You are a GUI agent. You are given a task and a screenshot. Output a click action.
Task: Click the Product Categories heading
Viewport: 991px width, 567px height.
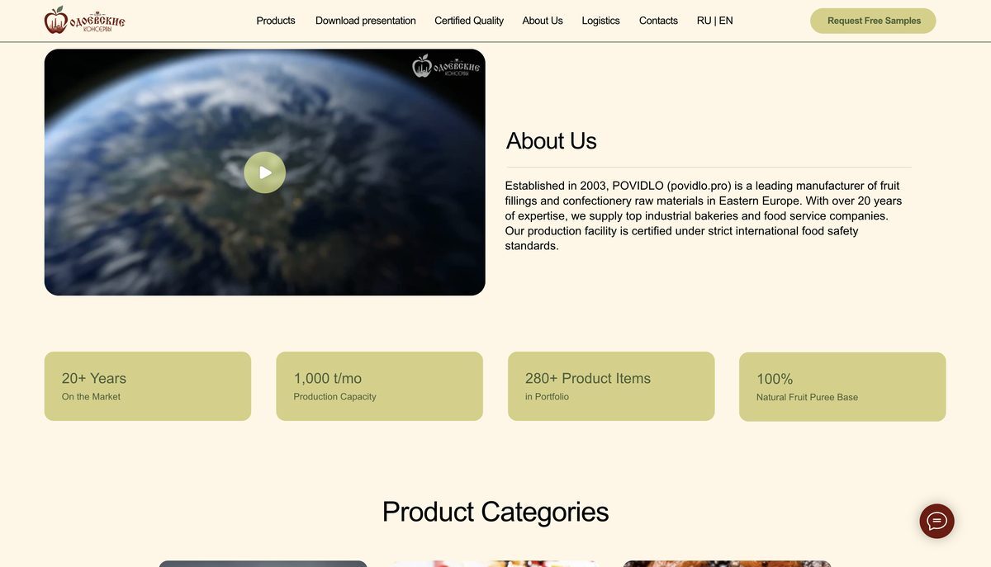(495, 512)
